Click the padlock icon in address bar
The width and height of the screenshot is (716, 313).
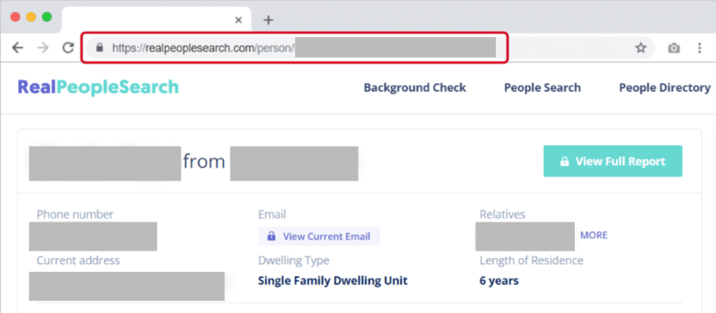point(100,47)
